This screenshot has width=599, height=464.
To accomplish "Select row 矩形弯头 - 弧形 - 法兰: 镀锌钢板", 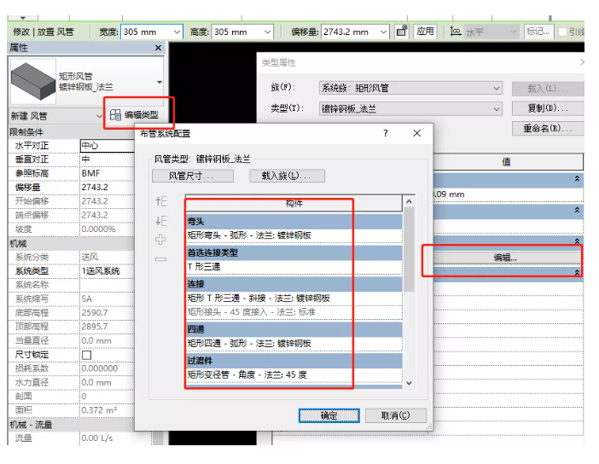I will point(294,235).
